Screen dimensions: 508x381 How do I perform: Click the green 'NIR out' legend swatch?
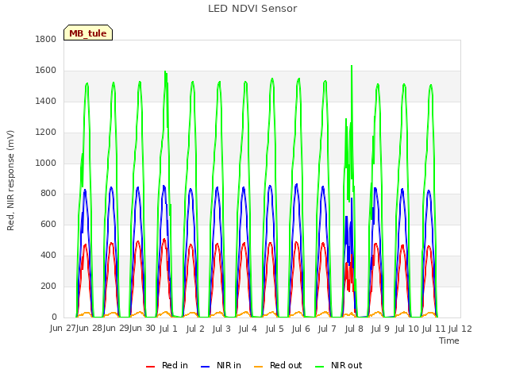tap(319, 367)
